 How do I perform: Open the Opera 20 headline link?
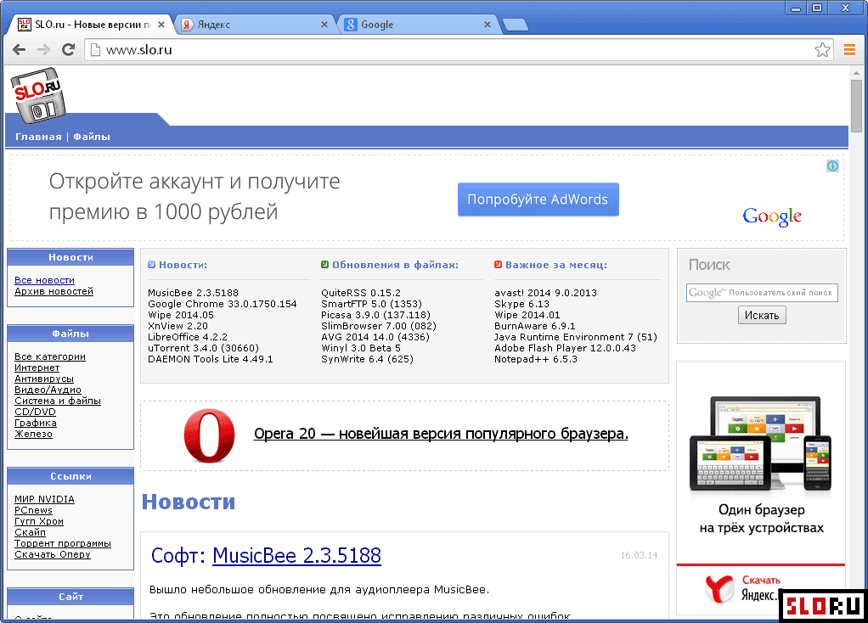pyautogui.click(x=441, y=433)
